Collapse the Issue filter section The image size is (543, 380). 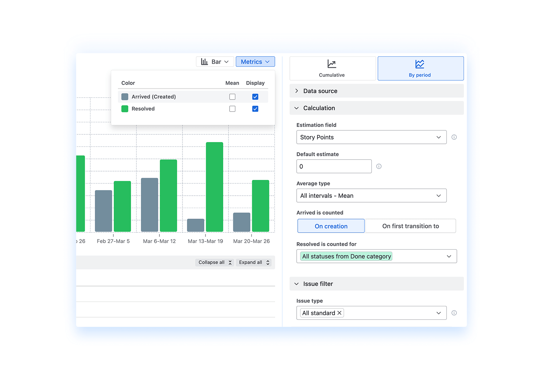click(377, 284)
